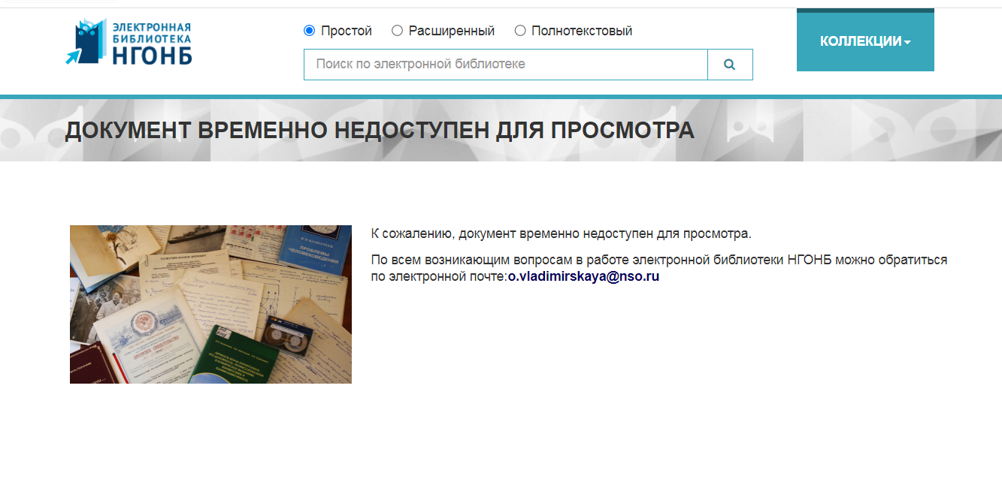Click the К сожалению message paragraph
This screenshot has height=497, width=1002.
tap(561, 233)
